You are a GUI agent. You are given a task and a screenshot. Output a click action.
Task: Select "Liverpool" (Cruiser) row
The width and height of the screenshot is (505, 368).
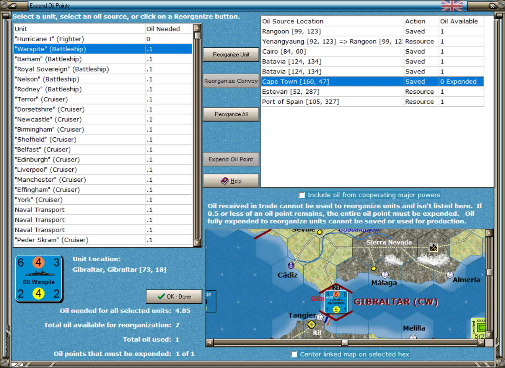tap(103, 169)
